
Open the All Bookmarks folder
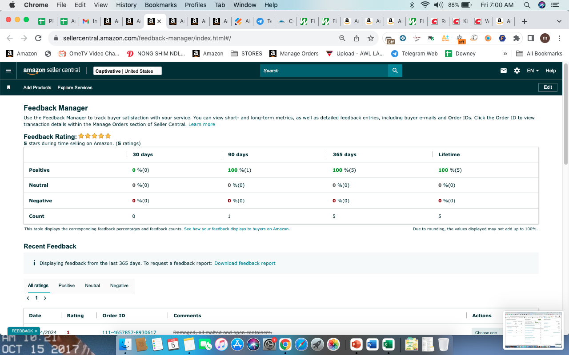[539, 53]
